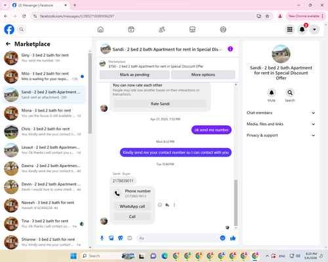Open the emoji picker in message box
Viewport: 328px width, 262px height.
(222, 238)
